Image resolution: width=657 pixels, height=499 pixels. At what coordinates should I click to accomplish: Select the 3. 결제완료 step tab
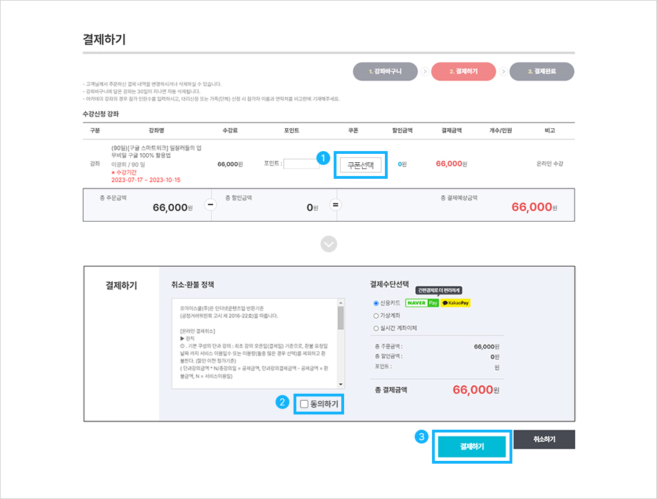542,71
